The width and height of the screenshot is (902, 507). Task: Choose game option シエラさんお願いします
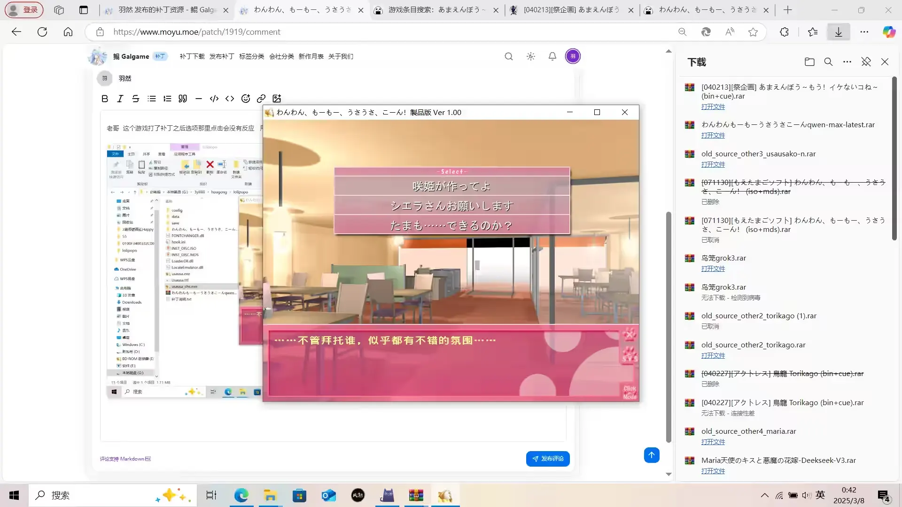(x=452, y=206)
